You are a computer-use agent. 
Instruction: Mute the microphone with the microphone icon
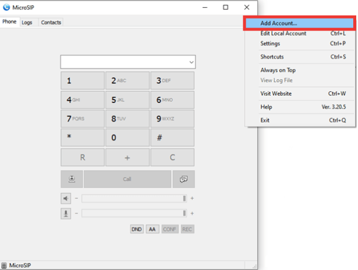tap(66, 213)
